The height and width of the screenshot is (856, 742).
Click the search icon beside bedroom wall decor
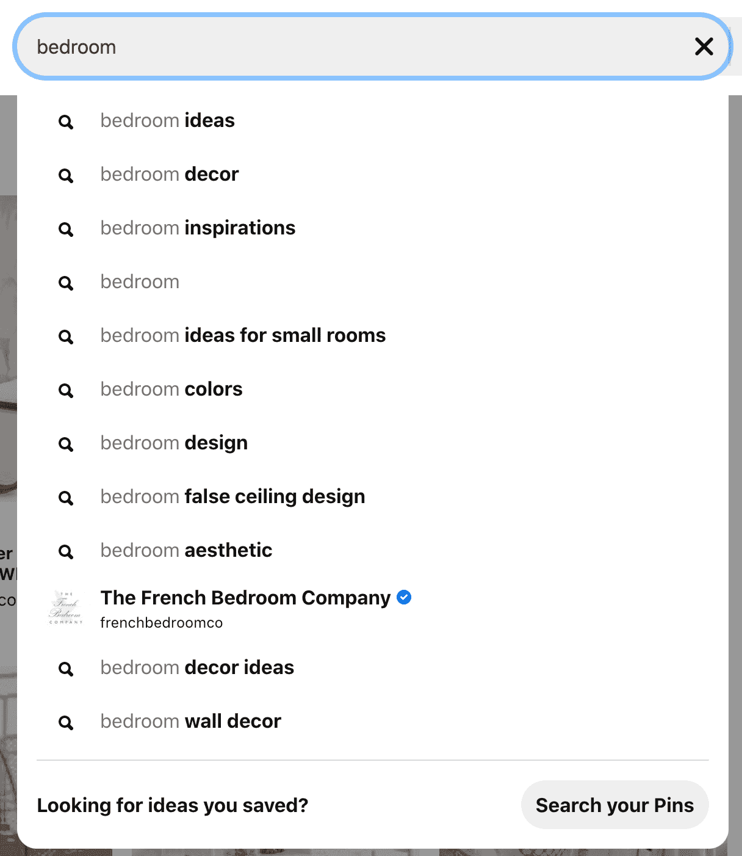click(x=65, y=722)
